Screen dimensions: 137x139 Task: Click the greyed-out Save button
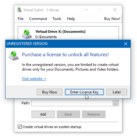68,114
